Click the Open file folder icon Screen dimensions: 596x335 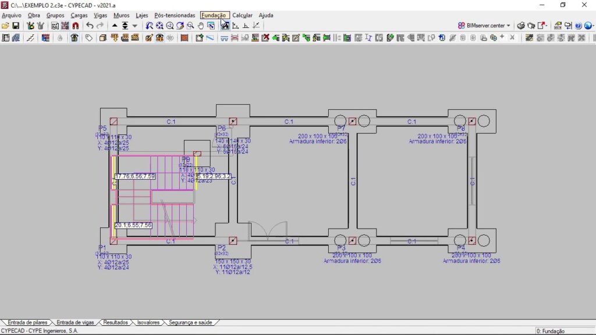(x=5, y=26)
